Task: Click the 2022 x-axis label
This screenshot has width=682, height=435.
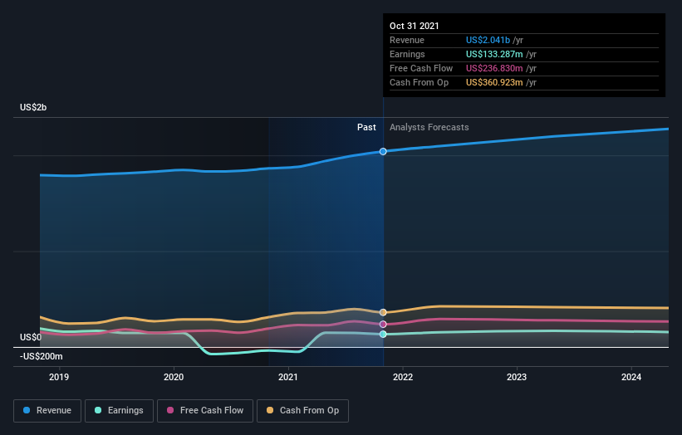Action: [x=403, y=377]
